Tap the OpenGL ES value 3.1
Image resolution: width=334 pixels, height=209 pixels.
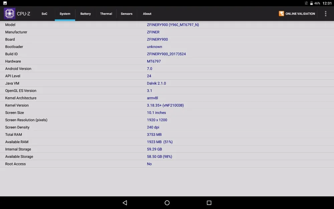[150, 91]
